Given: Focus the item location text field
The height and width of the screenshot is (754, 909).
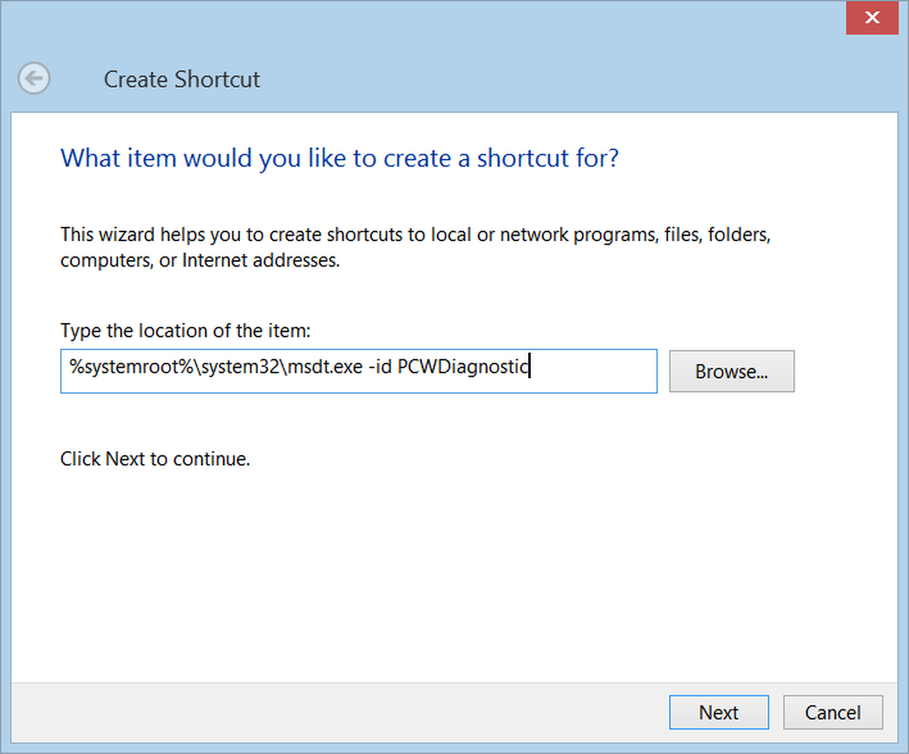Looking at the screenshot, I should pyautogui.click(x=358, y=371).
